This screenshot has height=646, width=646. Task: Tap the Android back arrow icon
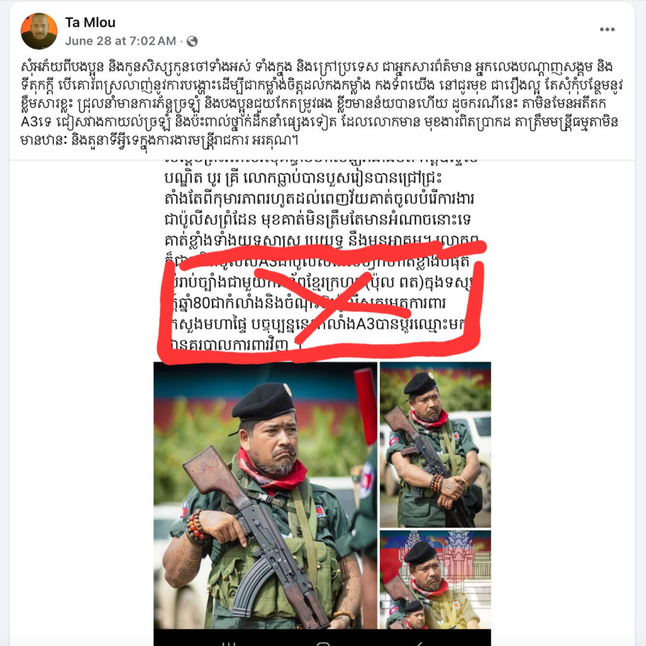418,643
